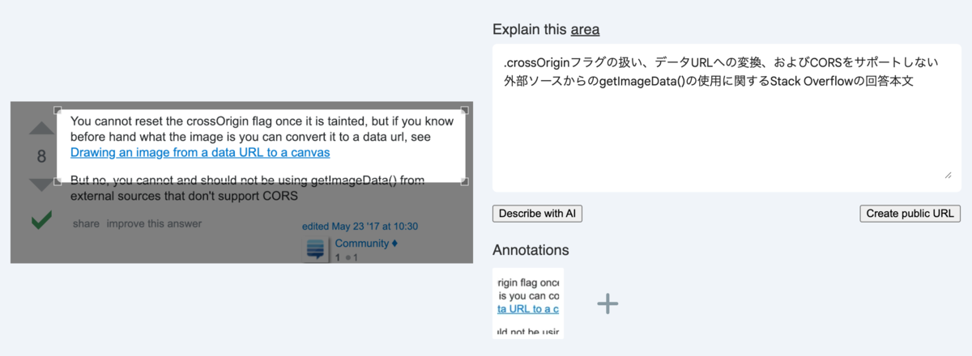Click 'improve this answer' link
The image size is (972, 356).
click(154, 223)
